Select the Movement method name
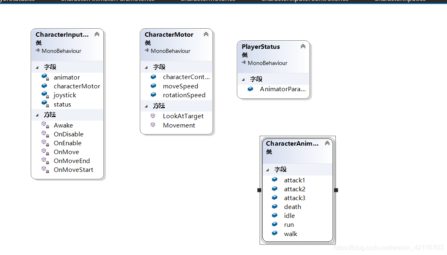Screen dimensions: 447x255 (179, 125)
